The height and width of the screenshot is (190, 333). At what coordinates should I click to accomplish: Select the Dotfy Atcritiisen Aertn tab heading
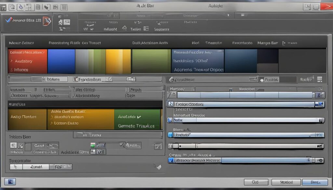pos(150,43)
